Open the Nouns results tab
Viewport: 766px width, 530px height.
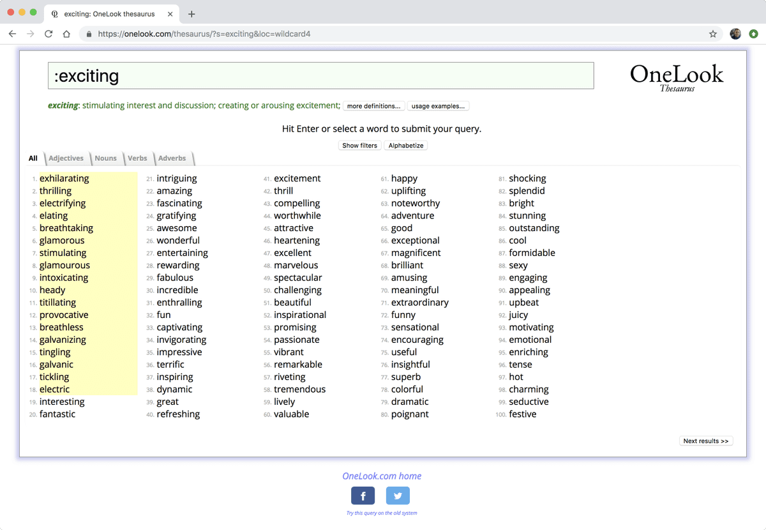tap(105, 158)
